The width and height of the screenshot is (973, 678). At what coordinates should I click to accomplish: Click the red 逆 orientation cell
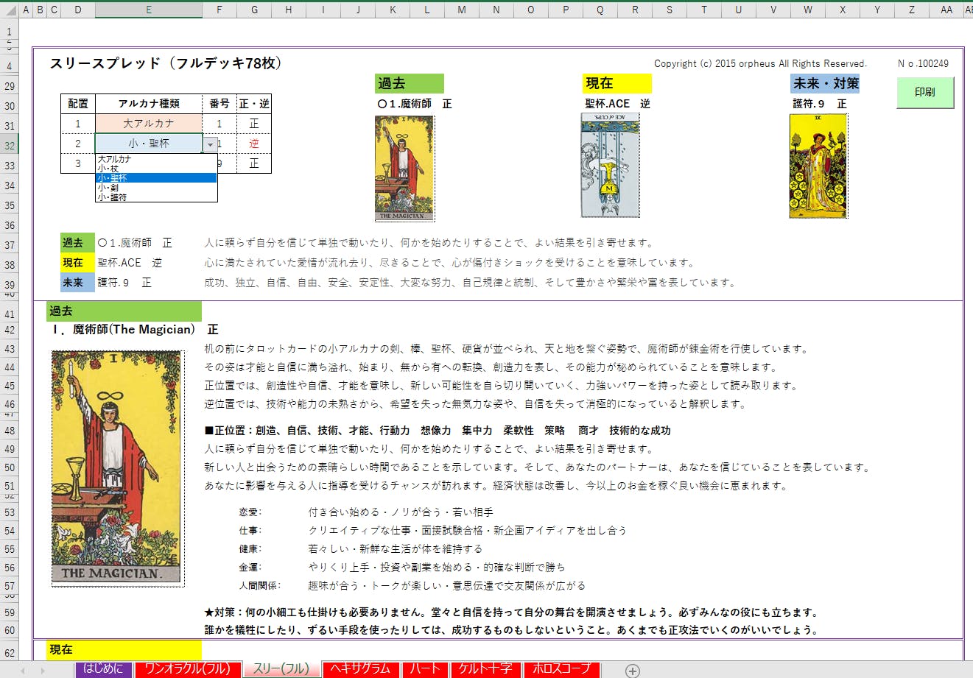[x=254, y=144]
